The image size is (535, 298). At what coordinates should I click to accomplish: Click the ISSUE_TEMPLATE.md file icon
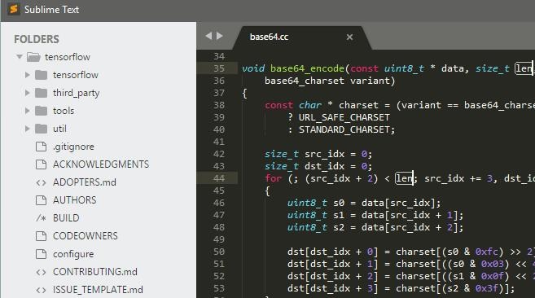click(41, 290)
